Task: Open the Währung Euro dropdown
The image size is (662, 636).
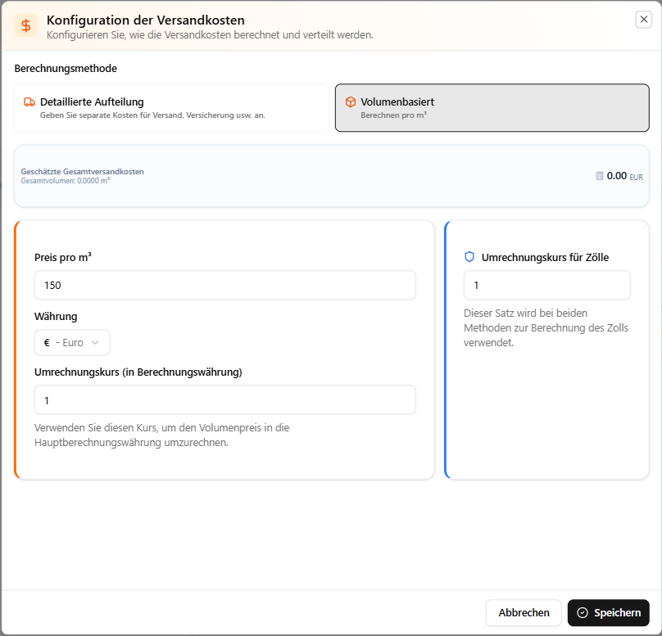Action: pos(72,342)
